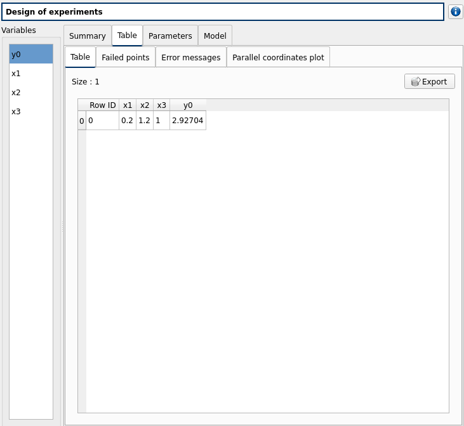Select the y0 value cell 2.92704
The image size is (464, 426).
[187, 121]
